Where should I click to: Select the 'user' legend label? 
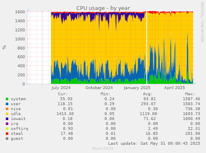16,104
